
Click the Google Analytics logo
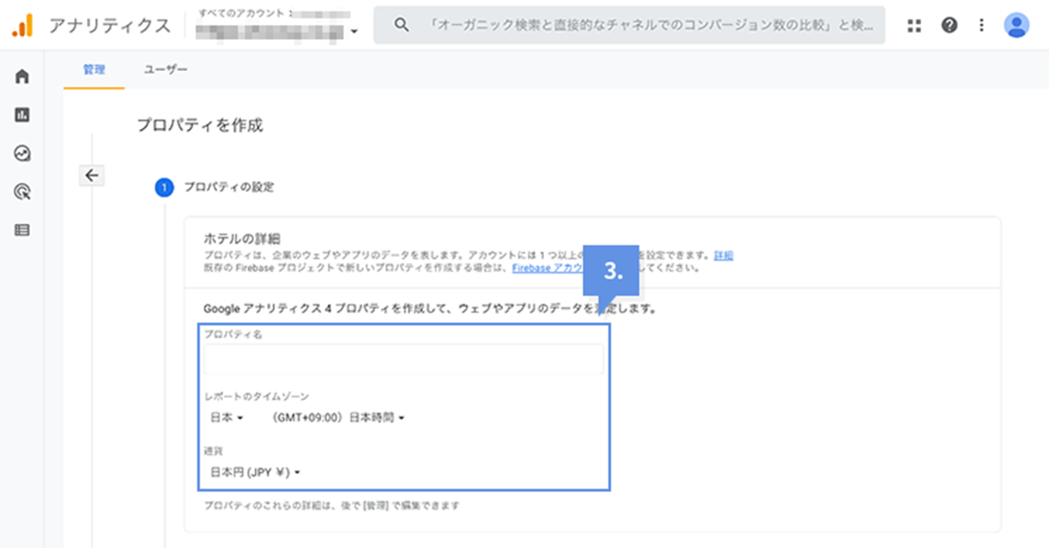[x=23, y=25]
